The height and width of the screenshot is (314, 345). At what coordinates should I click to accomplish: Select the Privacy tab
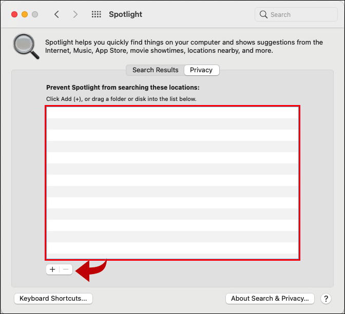tap(201, 70)
